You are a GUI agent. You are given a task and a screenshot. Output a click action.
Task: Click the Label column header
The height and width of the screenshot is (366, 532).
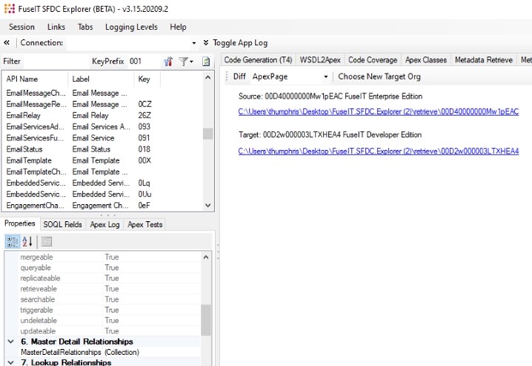pos(101,79)
